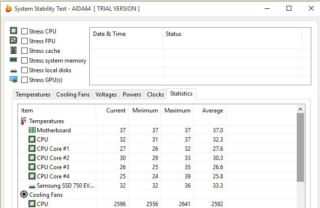Viewport: 320px width, 208px height.
Task: Select the Cooling Fans group row
Action: click(x=157, y=194)
